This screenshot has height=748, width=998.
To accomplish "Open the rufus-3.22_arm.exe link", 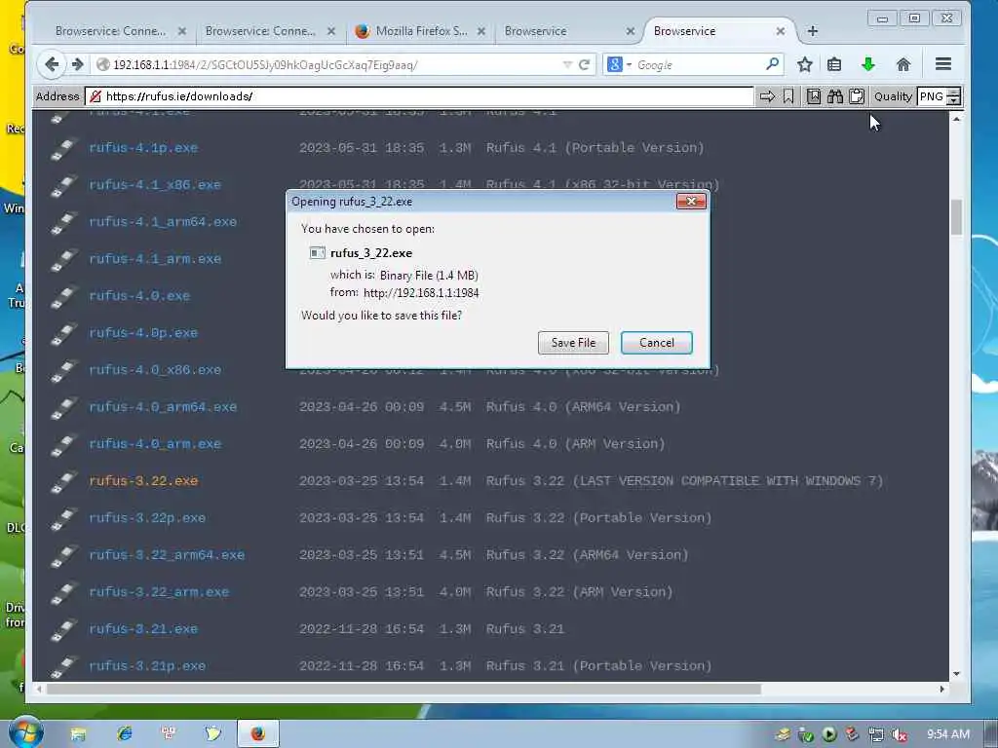I will click(159, 591).
